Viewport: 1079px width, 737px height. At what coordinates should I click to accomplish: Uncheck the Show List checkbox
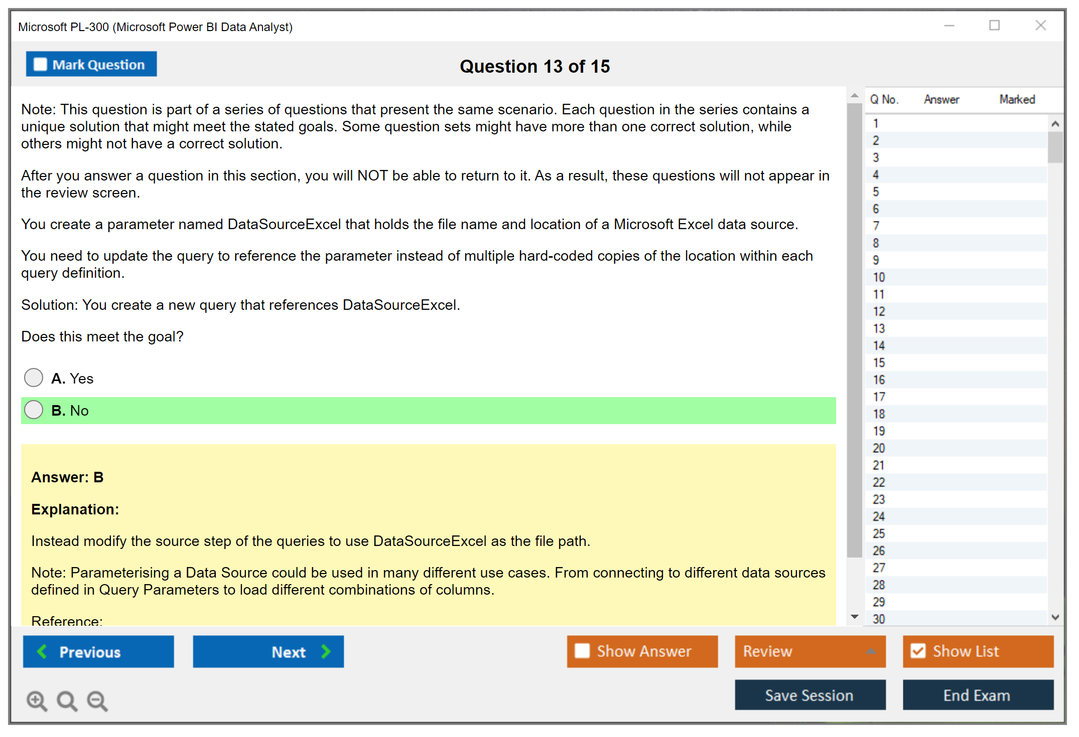click(918, 651)
